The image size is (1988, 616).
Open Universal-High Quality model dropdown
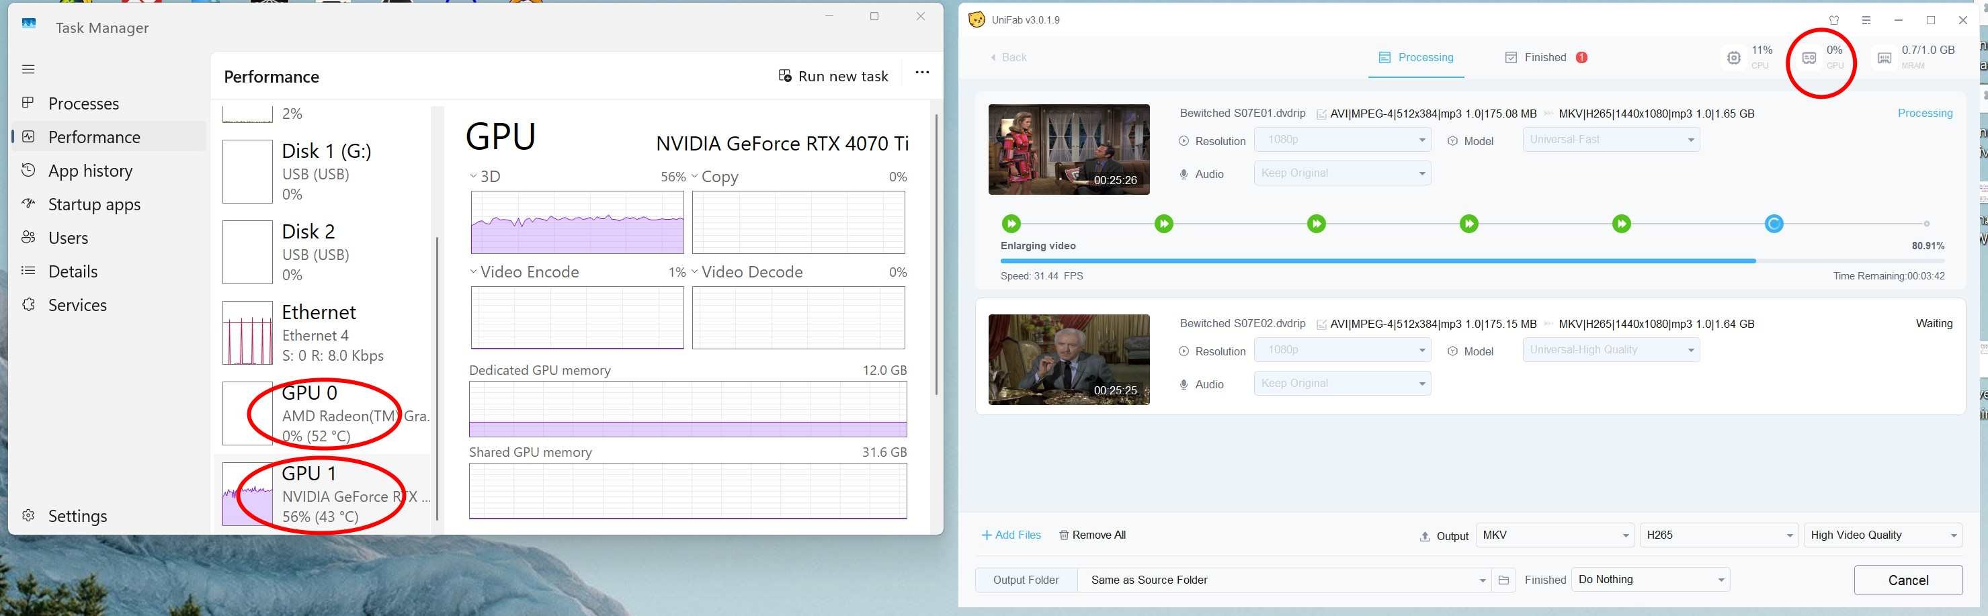1610,350
